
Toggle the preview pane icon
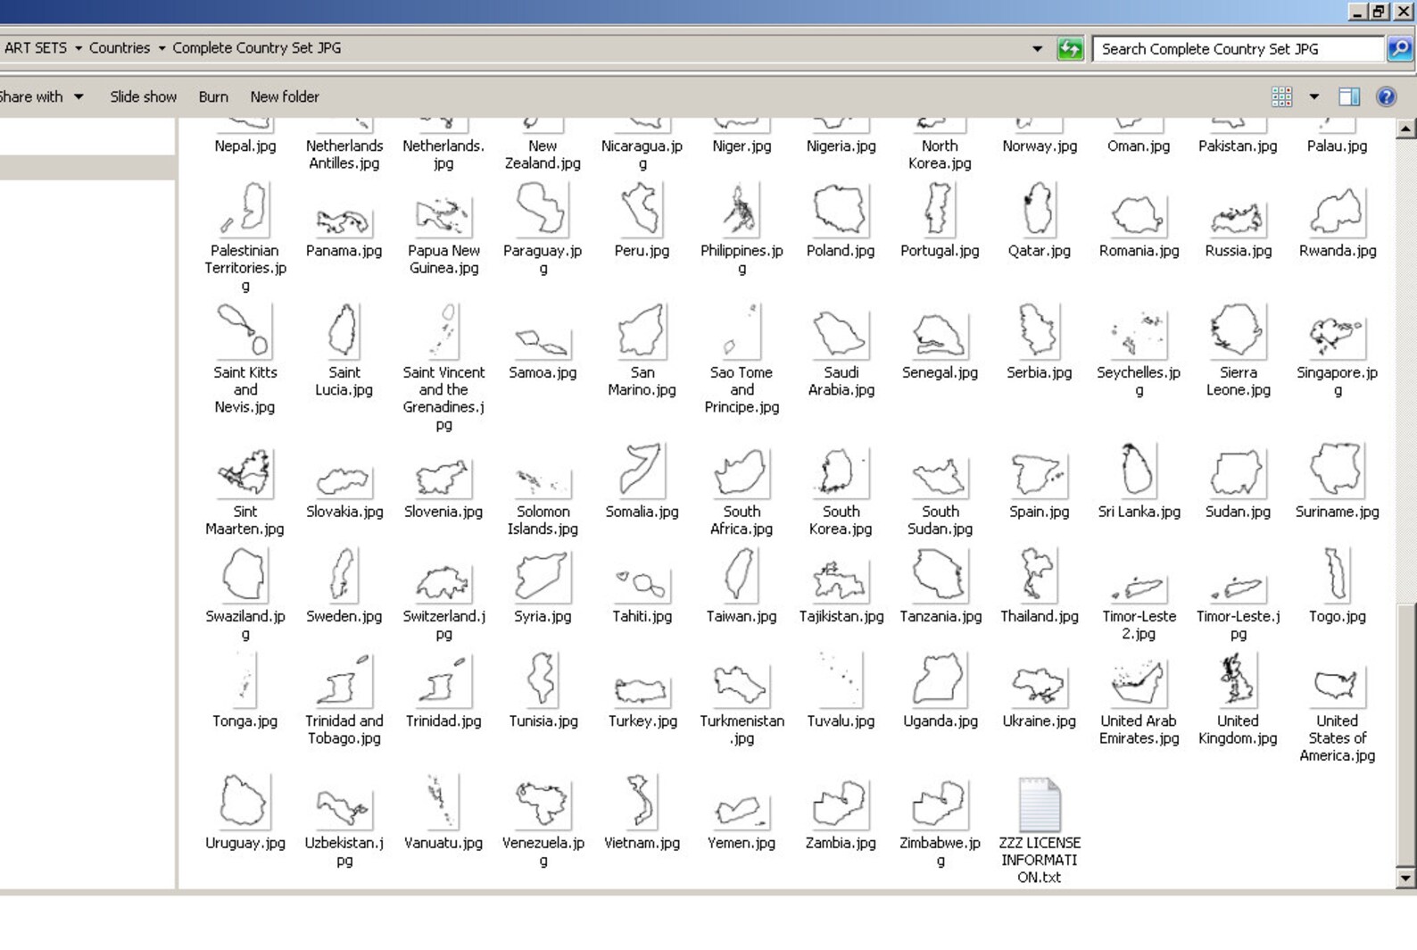click(1348, 96)
